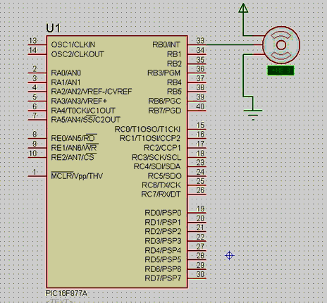Click pin number 30 beside RD7/PSP7
The image size is (327, 303).
click(200, 274)
